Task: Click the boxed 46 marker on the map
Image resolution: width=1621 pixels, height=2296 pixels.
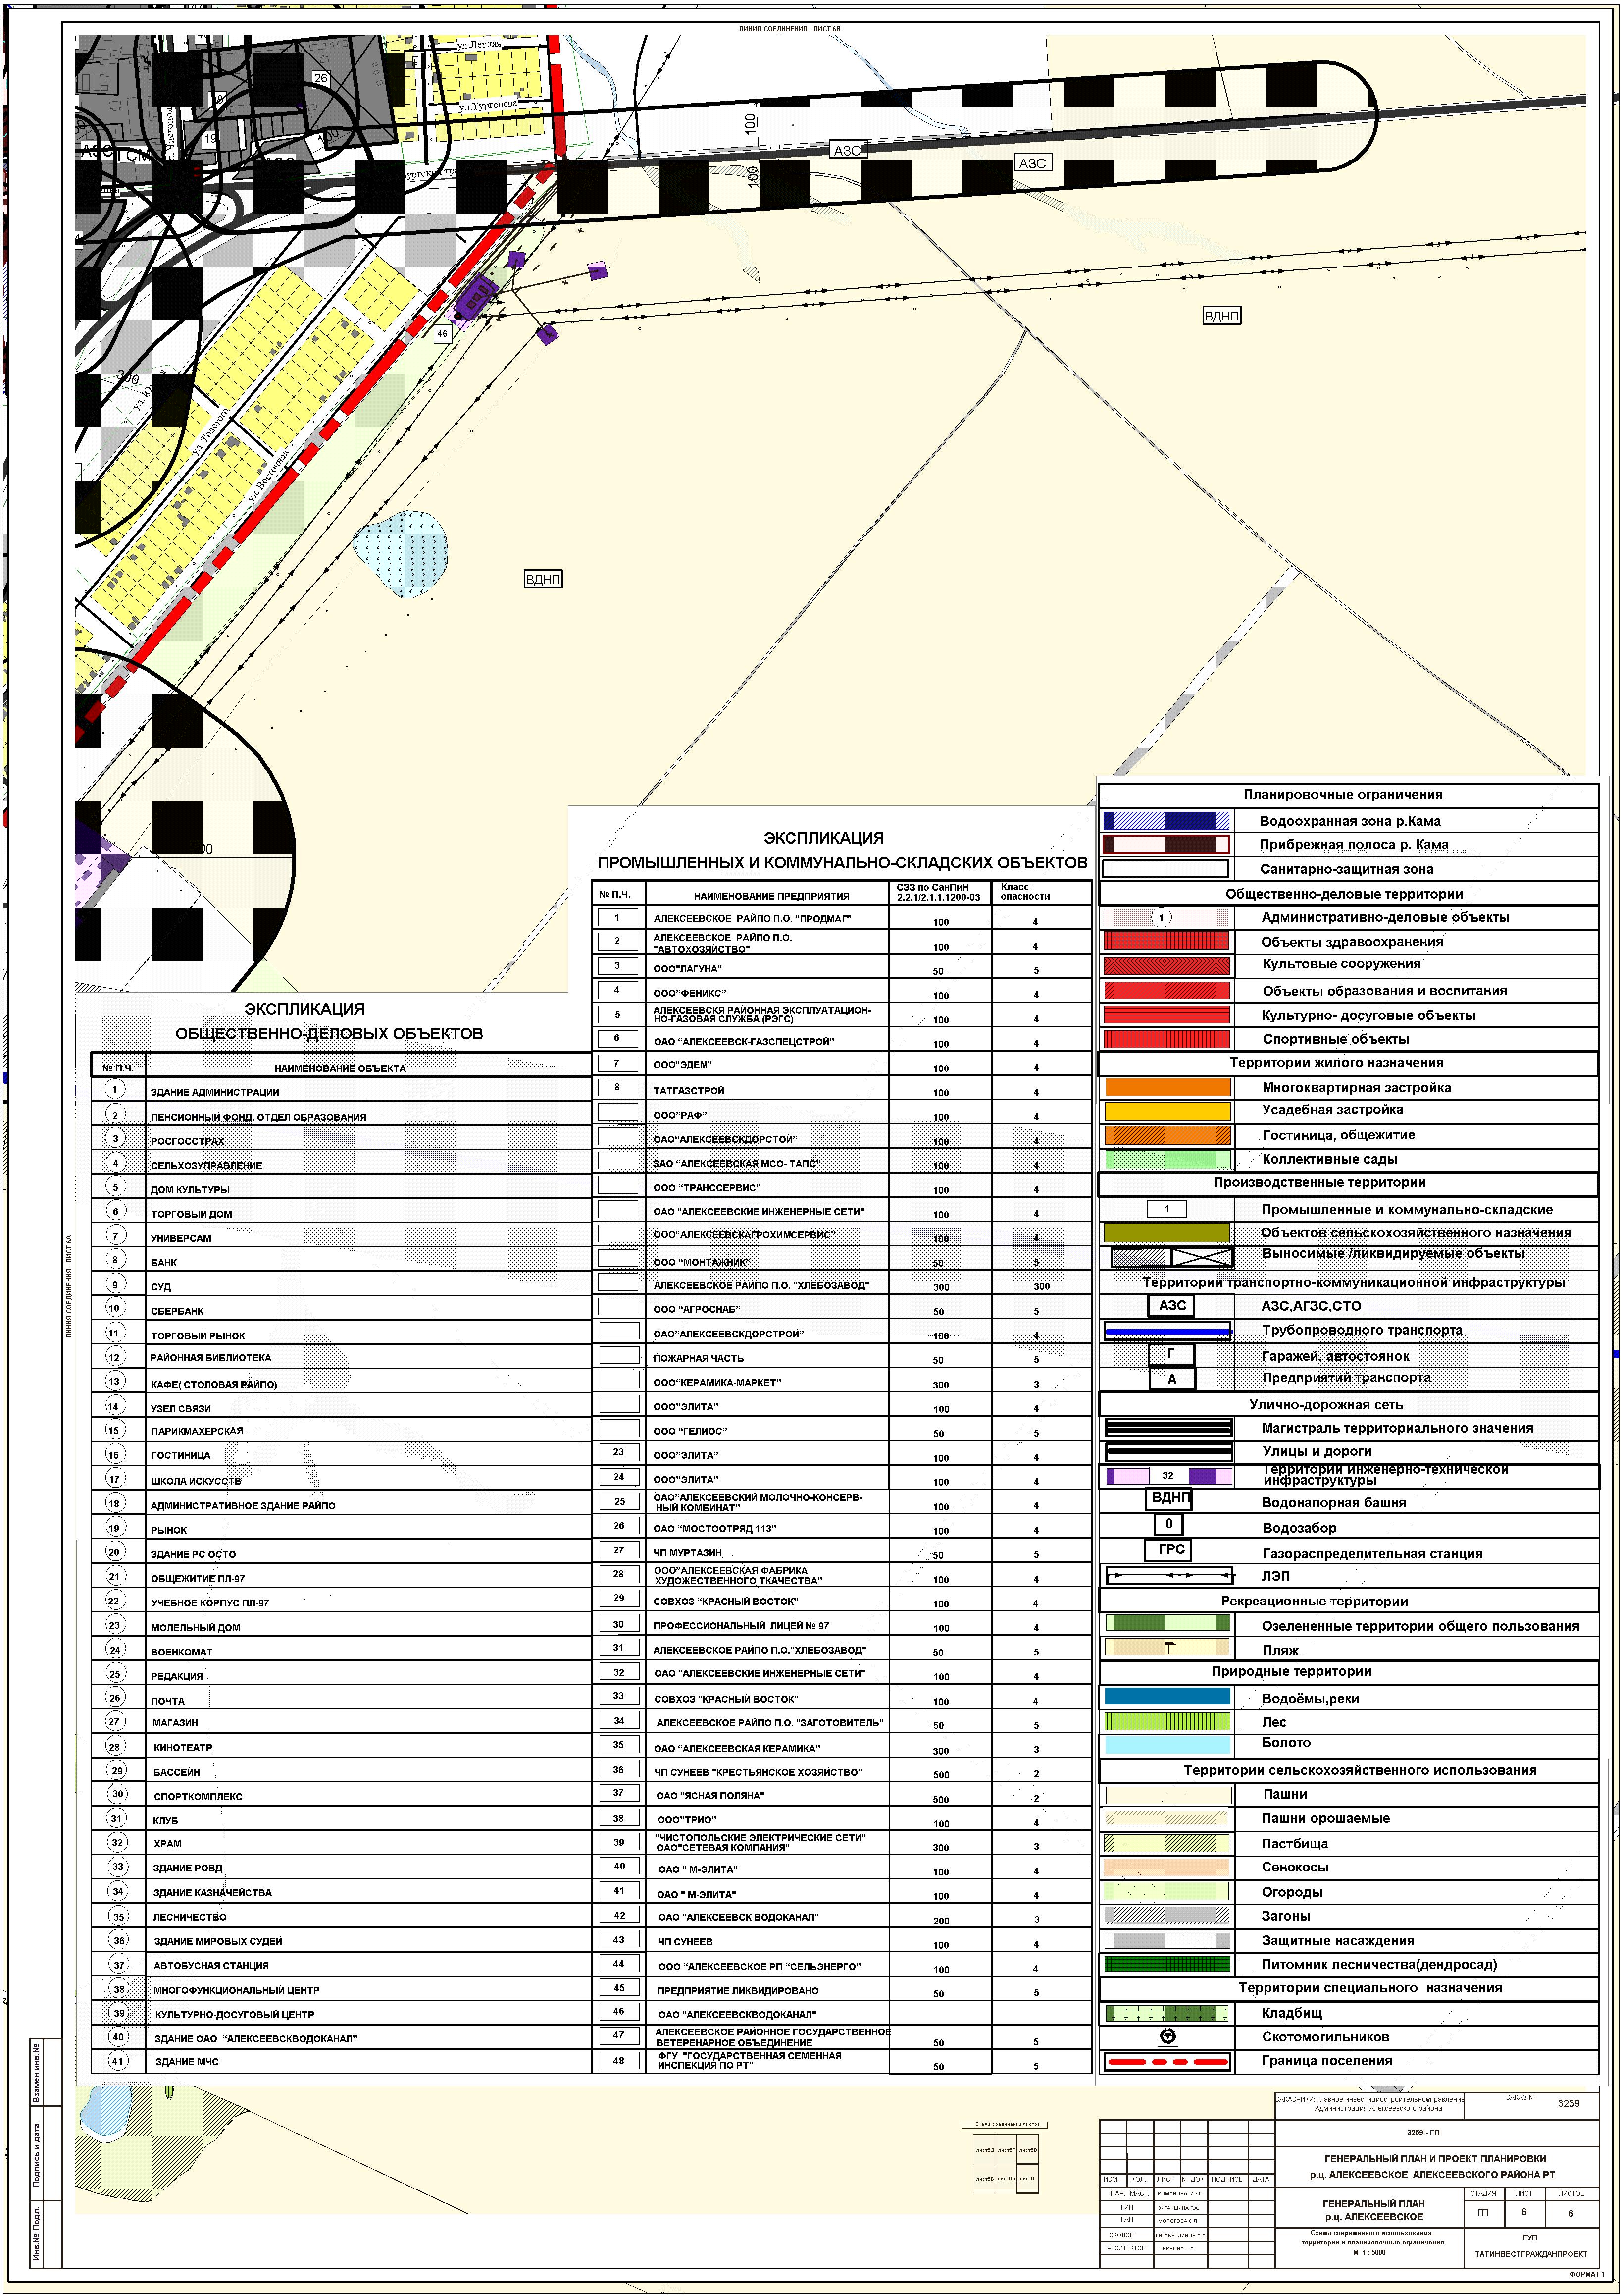Action: [x=442, y=333]
